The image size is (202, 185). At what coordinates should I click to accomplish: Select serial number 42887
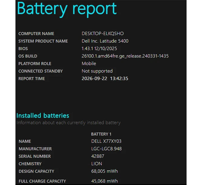(x=98, y=156)
